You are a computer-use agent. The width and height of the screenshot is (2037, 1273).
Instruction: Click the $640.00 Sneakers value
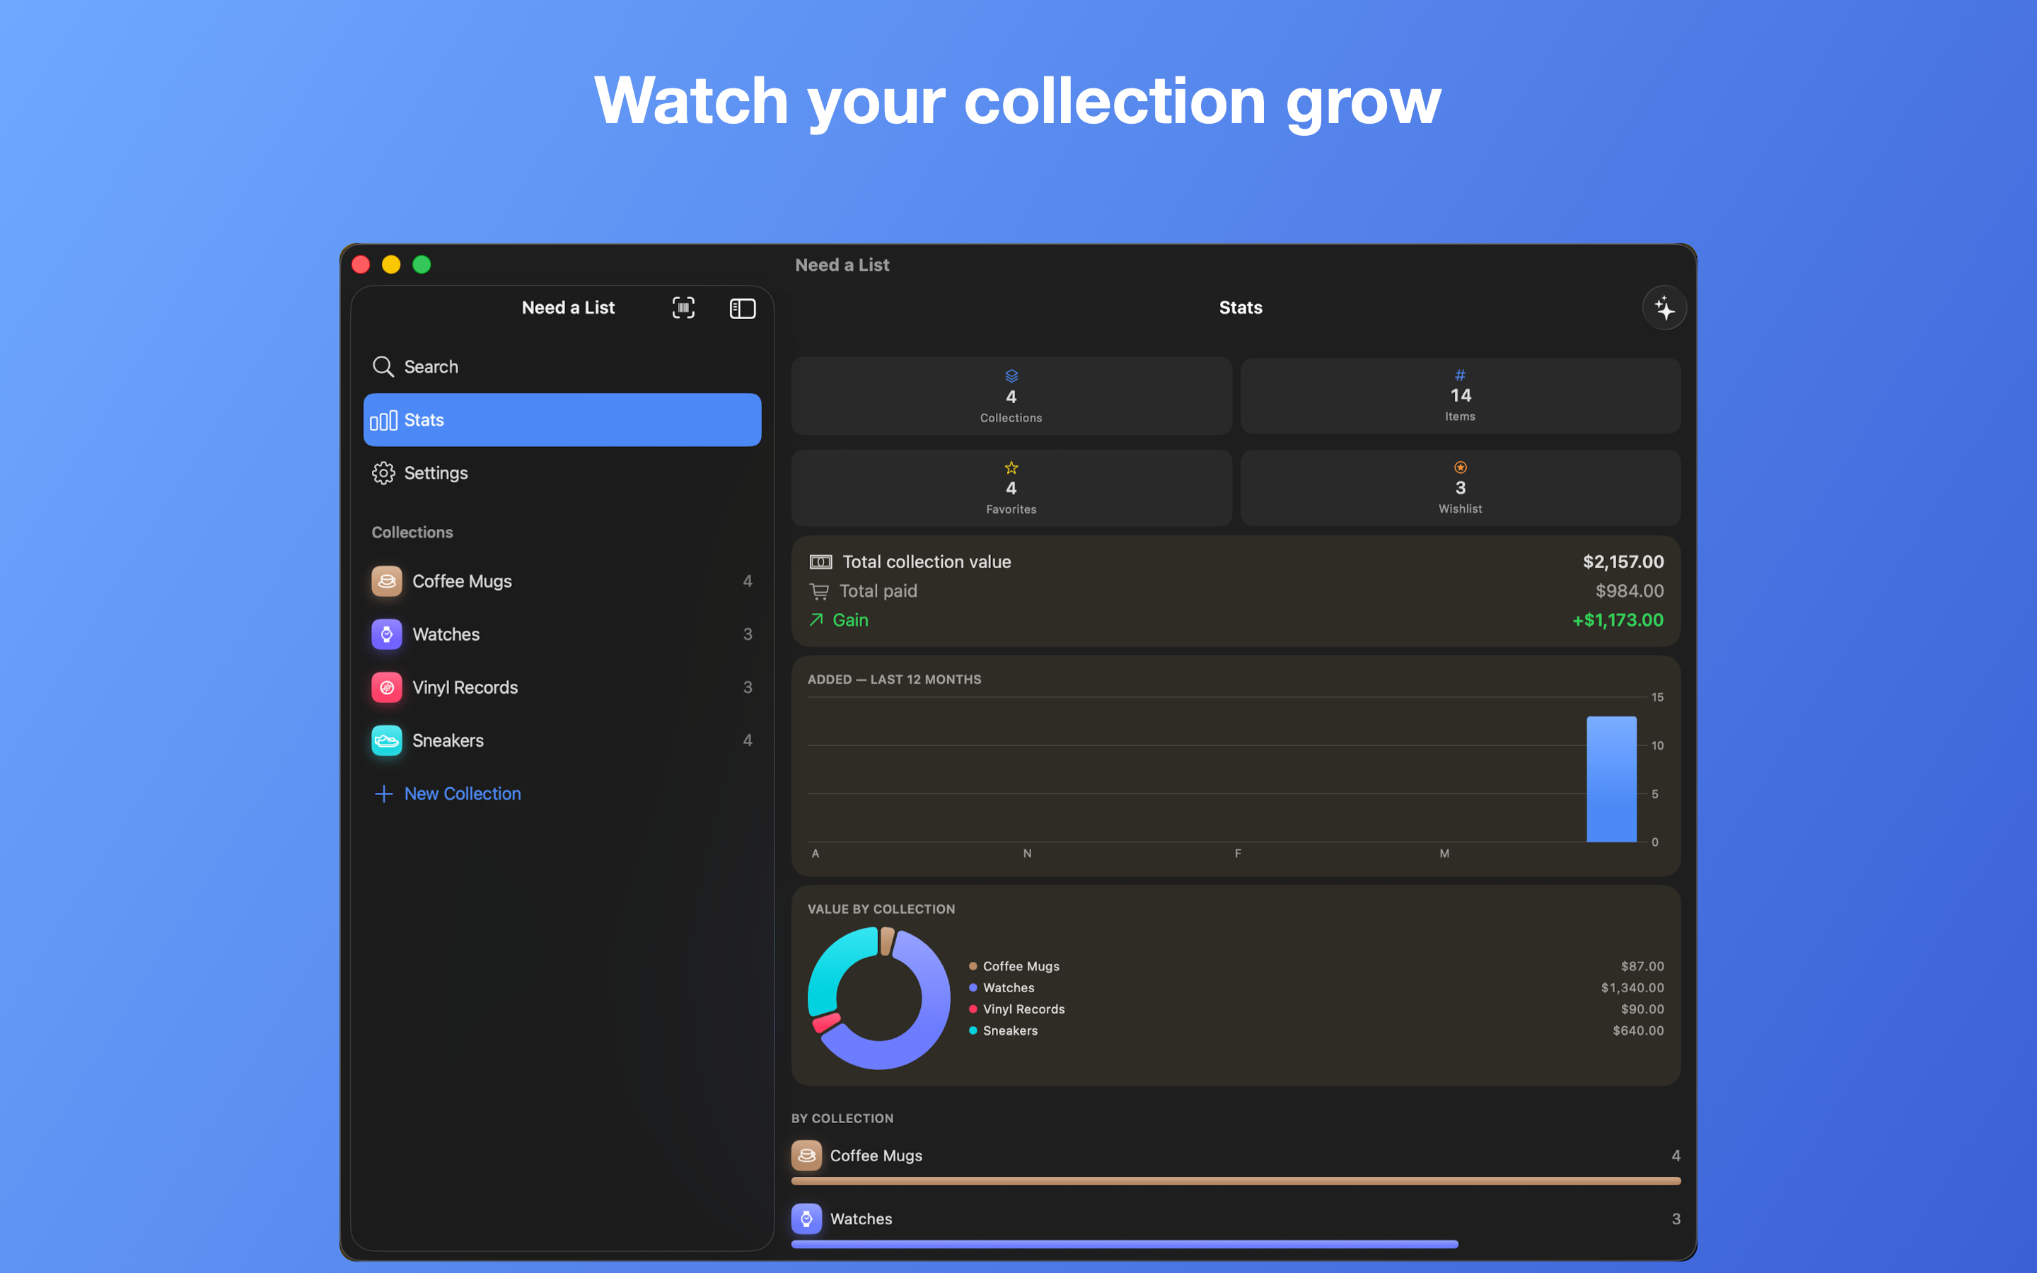pyautogui.click(x=1638, y=1030)
